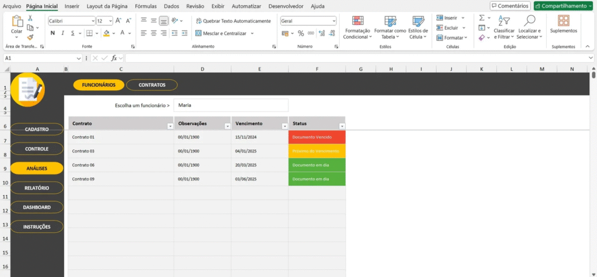Switch to the Fórmulas ribbon tab
The image size is (597, 277).
pos(146,6)
